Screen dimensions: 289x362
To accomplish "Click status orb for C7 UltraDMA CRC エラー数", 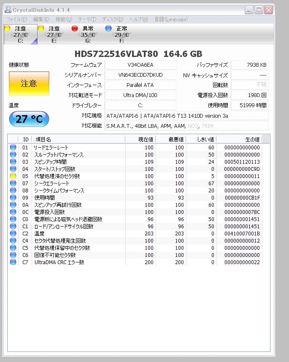I will pos(13,262).
